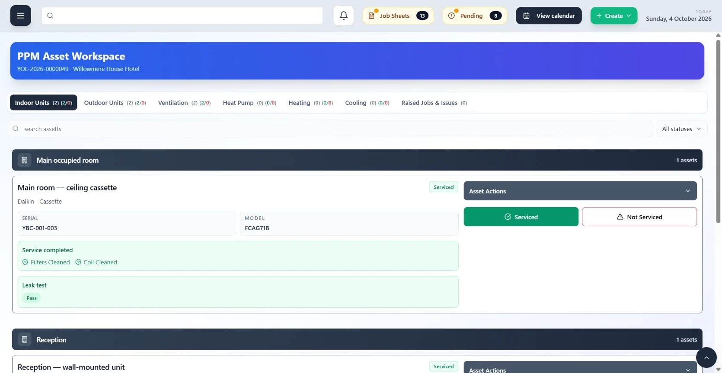Click the model value FCAG71B
Screen dimensions: 722x373
point(257,228)
